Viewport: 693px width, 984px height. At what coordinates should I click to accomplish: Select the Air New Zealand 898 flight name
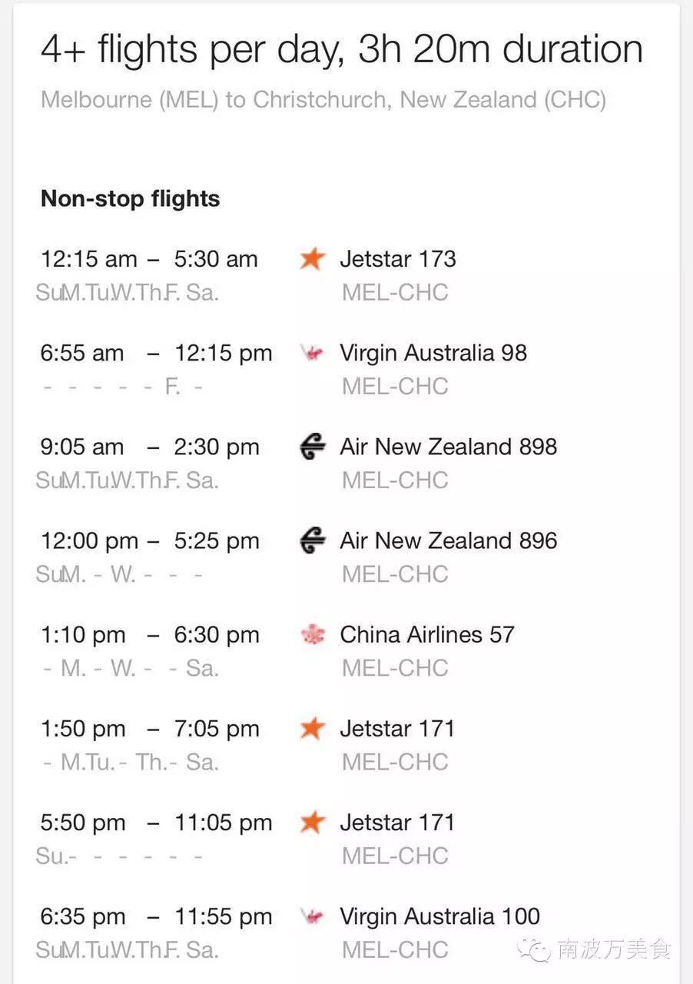pyautogui.click(x=449, y=447)
